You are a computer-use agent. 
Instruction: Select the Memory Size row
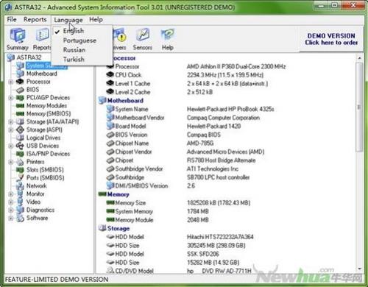pyautogui.click(x=178, y=203)
